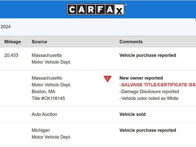The image size is (196, 147).
Task: Select the Source column header
Action: [39, 42]
